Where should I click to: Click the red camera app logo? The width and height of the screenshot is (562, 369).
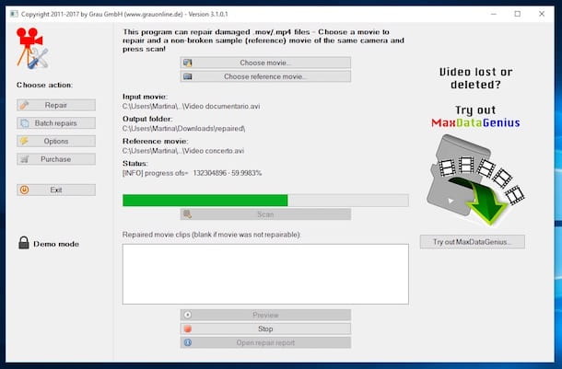pos(32,49)
